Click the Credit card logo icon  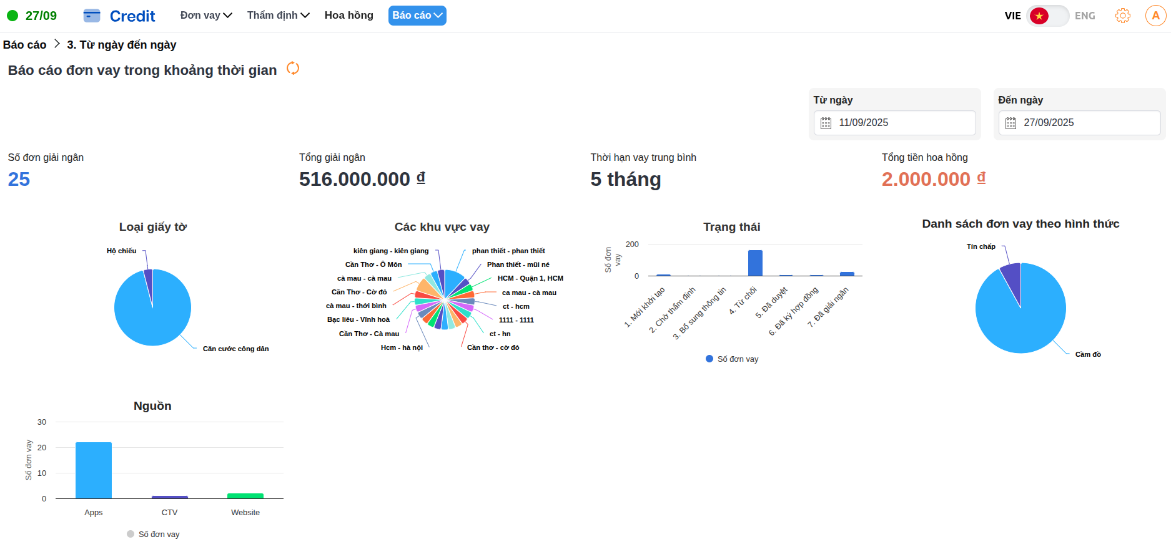92,16
